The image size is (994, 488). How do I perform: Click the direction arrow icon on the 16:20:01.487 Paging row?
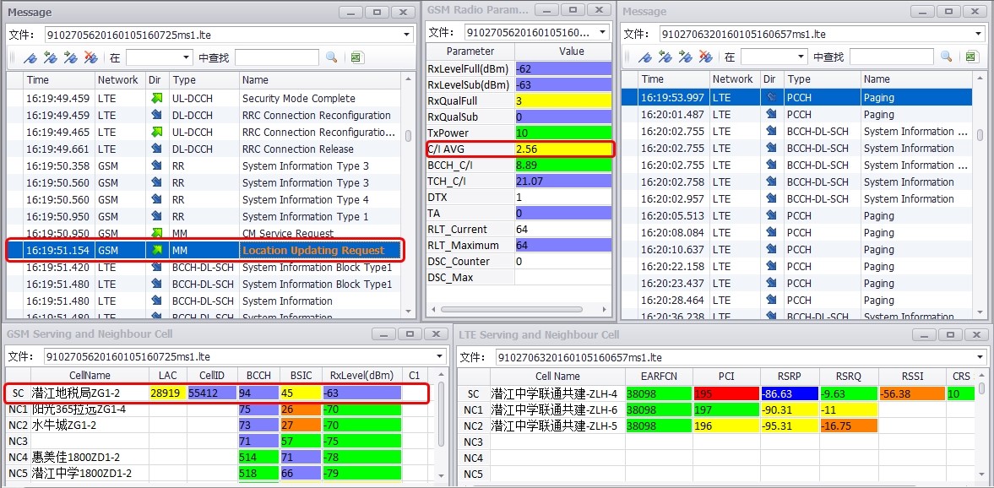(x=771, y=115)
